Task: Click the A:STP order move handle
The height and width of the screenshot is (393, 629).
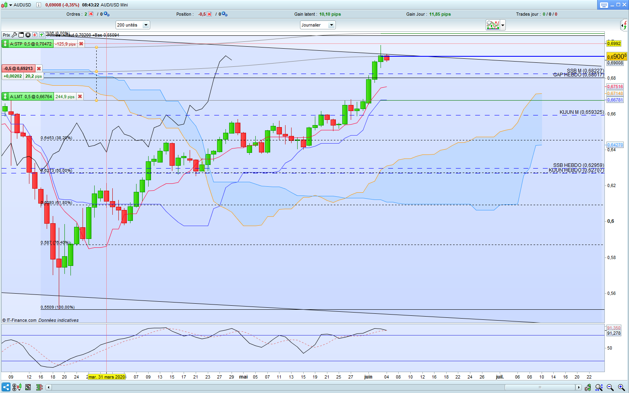Action: point(5,44)
